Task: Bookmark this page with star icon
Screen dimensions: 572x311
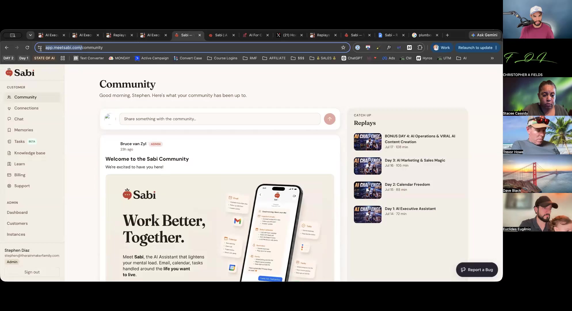Action: coord(343,48)
